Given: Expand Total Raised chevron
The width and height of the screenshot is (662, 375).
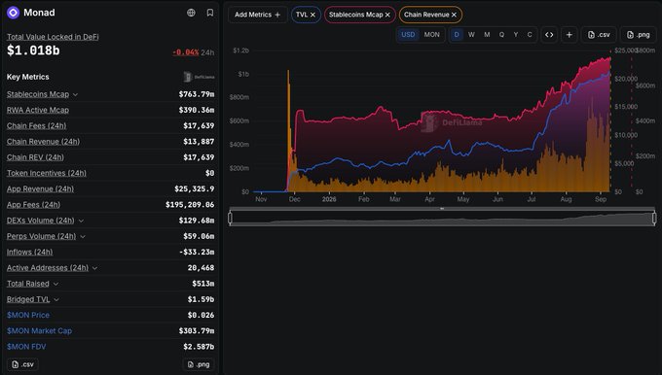Looking at the screenshot, I should 55,284.
